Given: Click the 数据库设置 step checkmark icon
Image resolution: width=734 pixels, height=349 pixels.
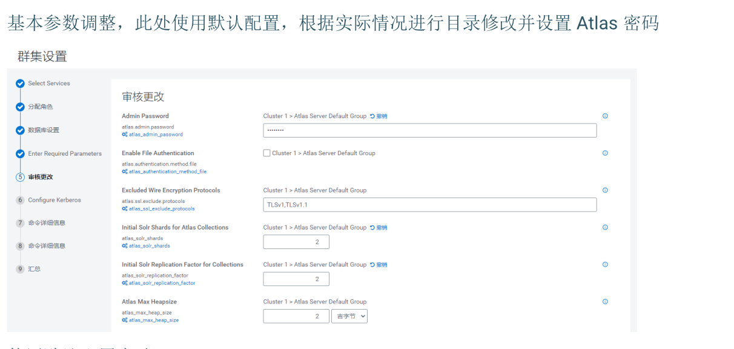Looking at the screenshot, I should (20, 130).
